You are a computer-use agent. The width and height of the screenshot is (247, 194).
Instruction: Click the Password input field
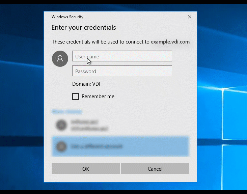click(122, 71)
